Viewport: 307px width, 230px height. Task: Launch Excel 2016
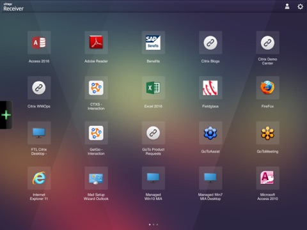click(153, 88)
